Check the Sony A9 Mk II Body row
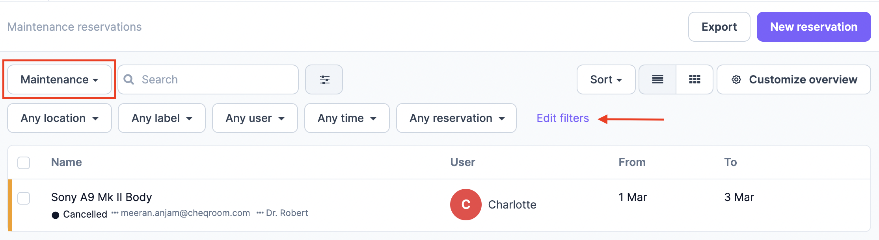The image size is (879, 240). pos(24,198)
